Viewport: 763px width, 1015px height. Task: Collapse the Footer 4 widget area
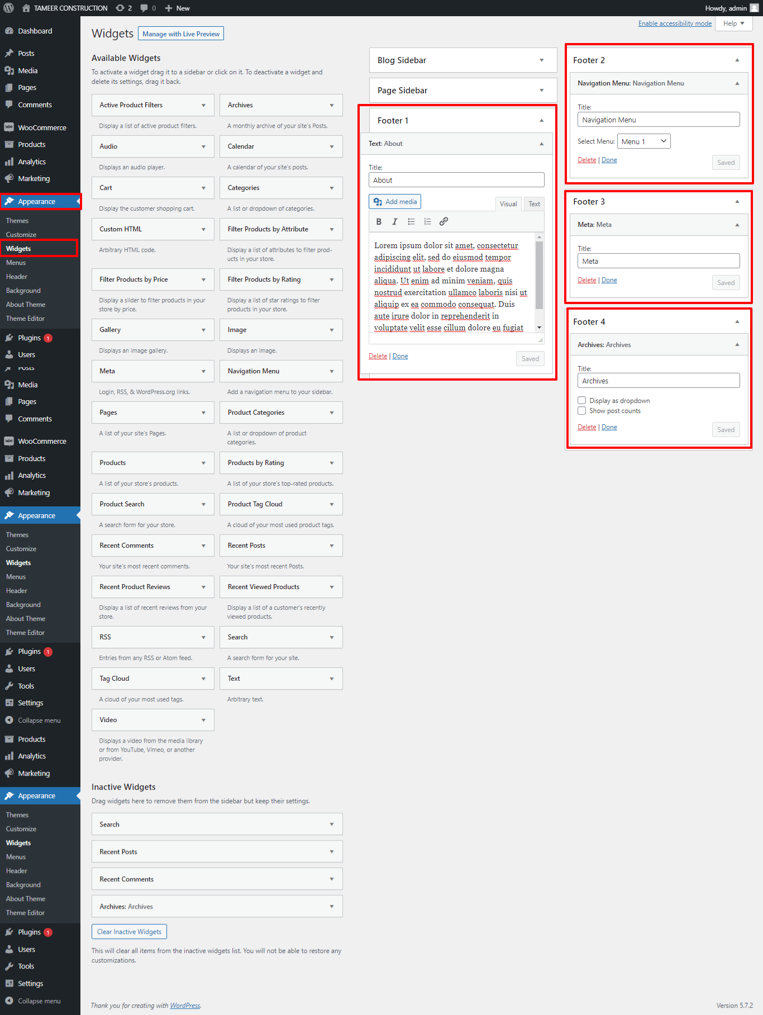(x=737, y=321)
